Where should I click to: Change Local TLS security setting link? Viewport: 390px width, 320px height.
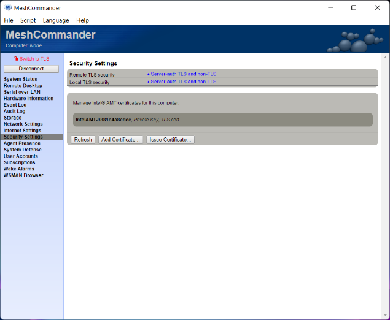click(x=182, y=82)
